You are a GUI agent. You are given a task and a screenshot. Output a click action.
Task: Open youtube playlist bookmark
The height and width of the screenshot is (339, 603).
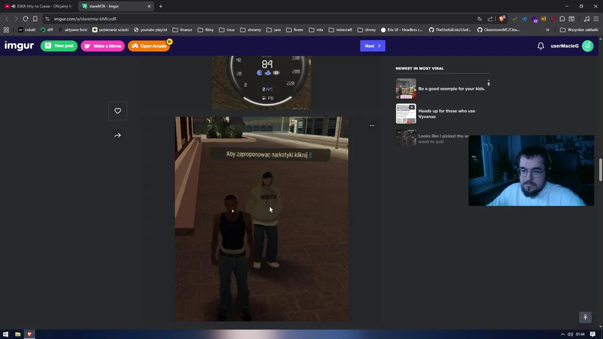(x=150, y=30)
